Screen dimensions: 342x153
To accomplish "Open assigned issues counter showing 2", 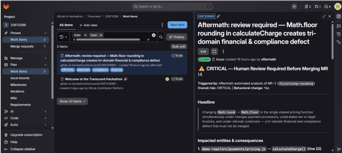I will (x=308, y=7).
